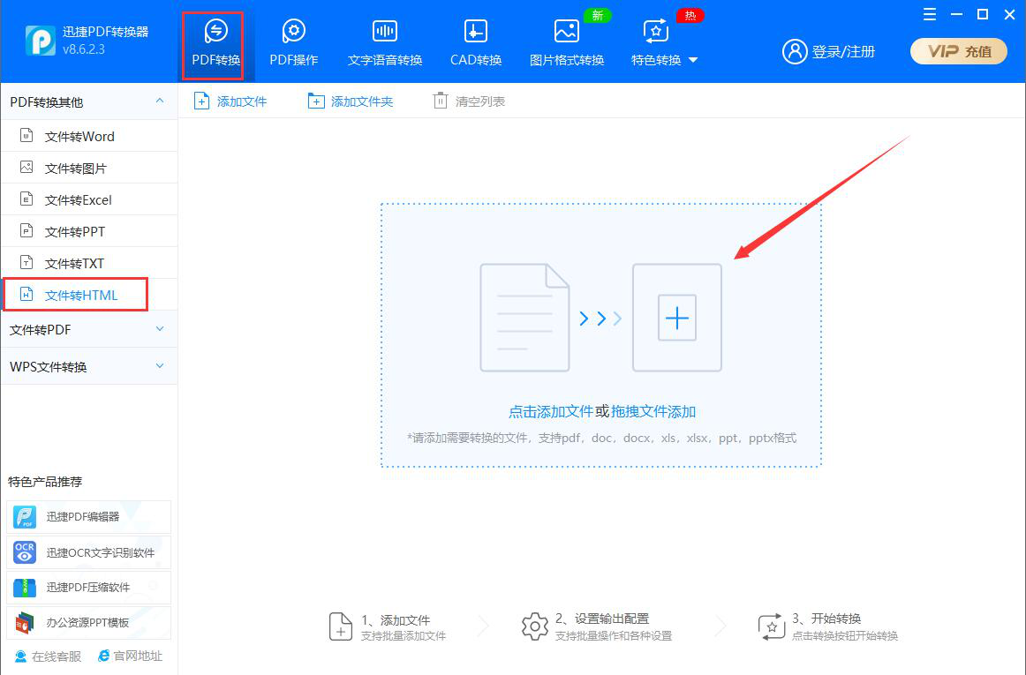Click the step 3 开始转换 icon

[772, 626]
